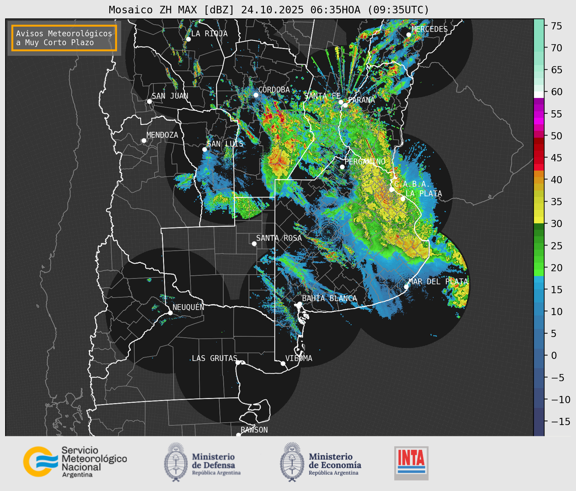Click the magenta 55 dBZ band on the color scale
The width and height of the screenshot is (576, 491).
pos(539,114)
